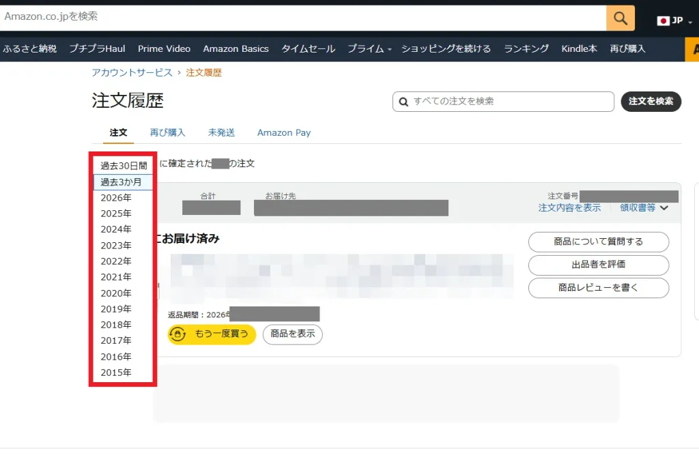The width and height of the screenshot is (699, 466).
Task: Focus the すべての注文を検索 field
Action: tap(503, 102)
